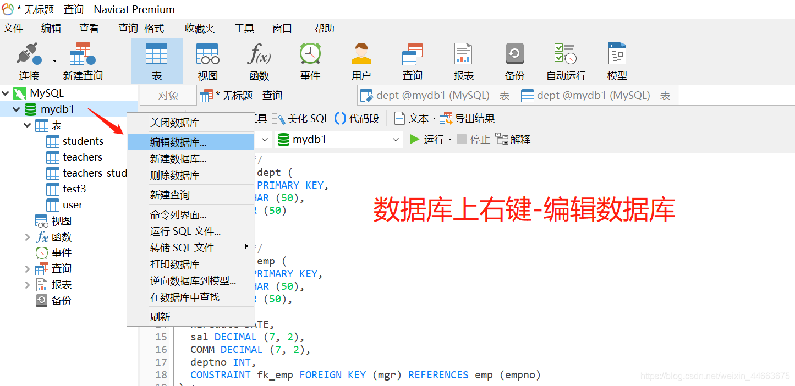Open 转储 SQL 文件 submenu
The width and height of the screenshot is (795, 386).
(x=191, y=248)
